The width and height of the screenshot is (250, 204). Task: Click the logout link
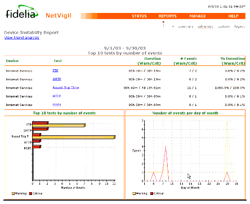[240, 26]
